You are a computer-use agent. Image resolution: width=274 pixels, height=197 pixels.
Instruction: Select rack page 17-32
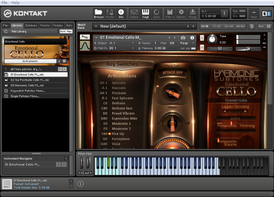click(217, 26)
